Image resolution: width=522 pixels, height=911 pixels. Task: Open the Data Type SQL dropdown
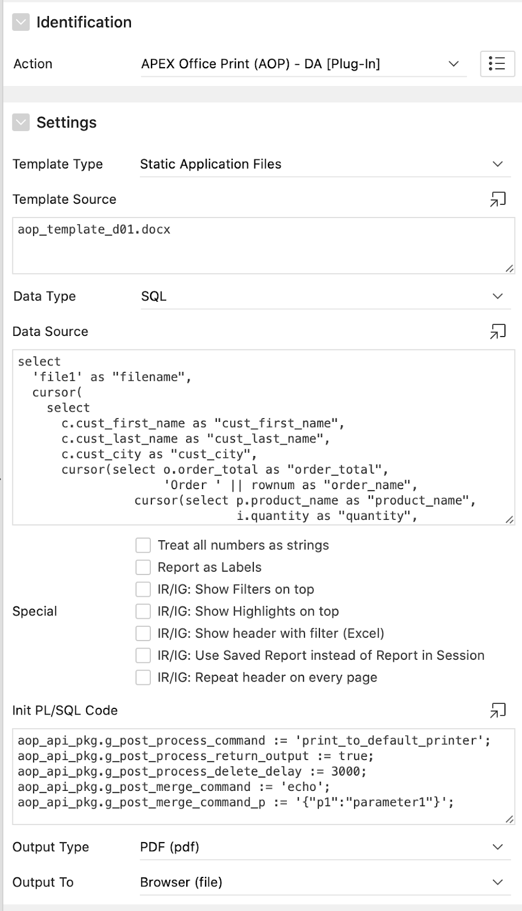point(325,296)
